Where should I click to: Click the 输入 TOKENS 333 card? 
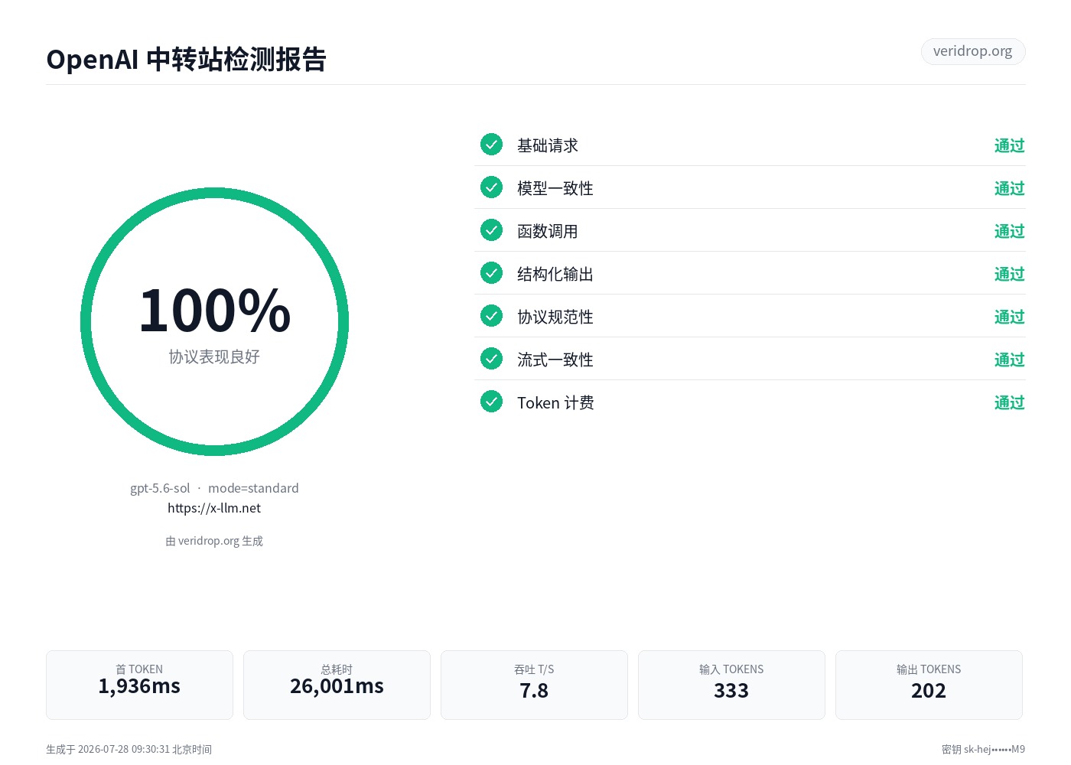731,685
